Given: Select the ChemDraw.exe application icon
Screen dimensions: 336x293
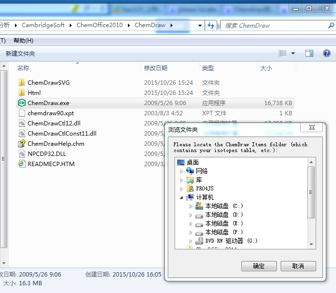Looking at the screenshot, I should (x=22, y=103).
